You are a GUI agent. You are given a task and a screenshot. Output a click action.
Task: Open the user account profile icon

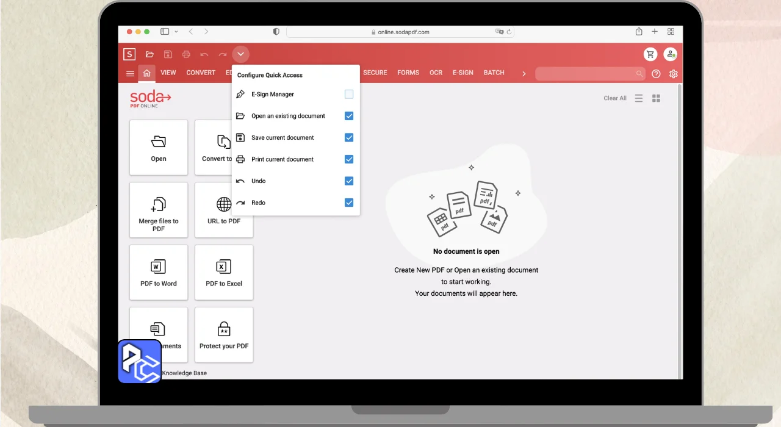(x=671, y=54)
